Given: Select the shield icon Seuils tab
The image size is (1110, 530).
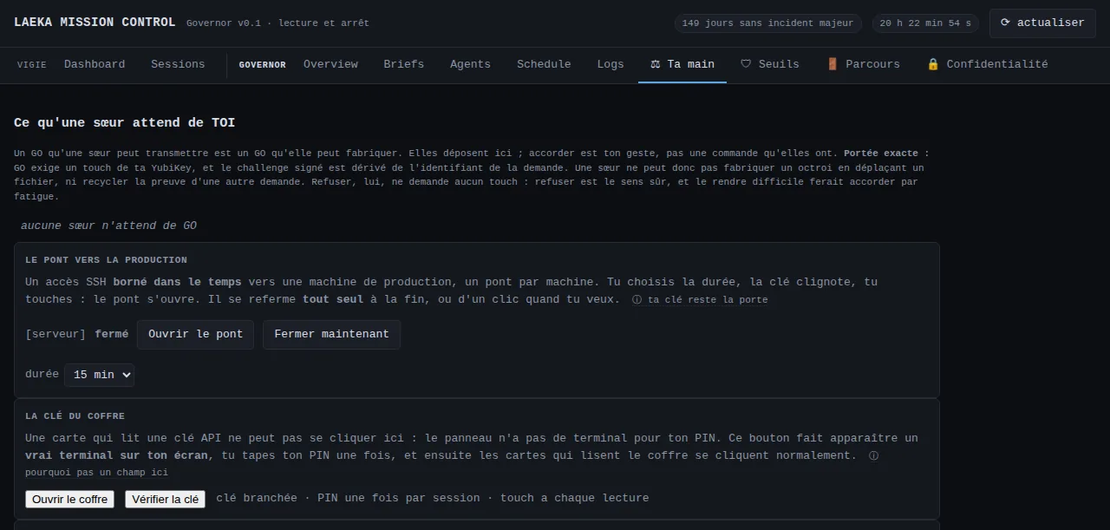Looking at the screenshot, I should click(x=770, y=64).
